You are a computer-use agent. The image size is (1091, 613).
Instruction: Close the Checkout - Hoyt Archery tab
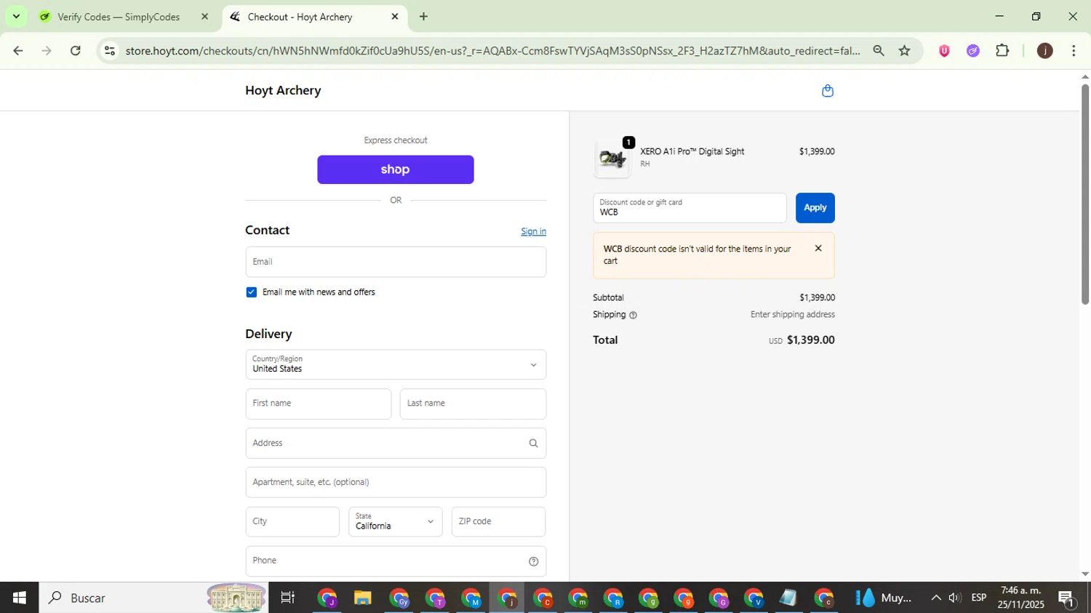395,17
